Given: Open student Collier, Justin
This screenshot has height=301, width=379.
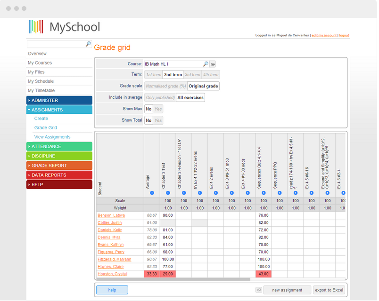Looking at the screenshot, I should 109,222.
